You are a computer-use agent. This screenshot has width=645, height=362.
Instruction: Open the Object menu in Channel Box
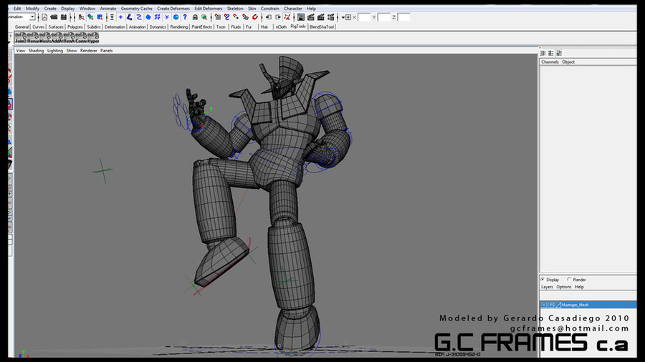[x=568, y=62]
